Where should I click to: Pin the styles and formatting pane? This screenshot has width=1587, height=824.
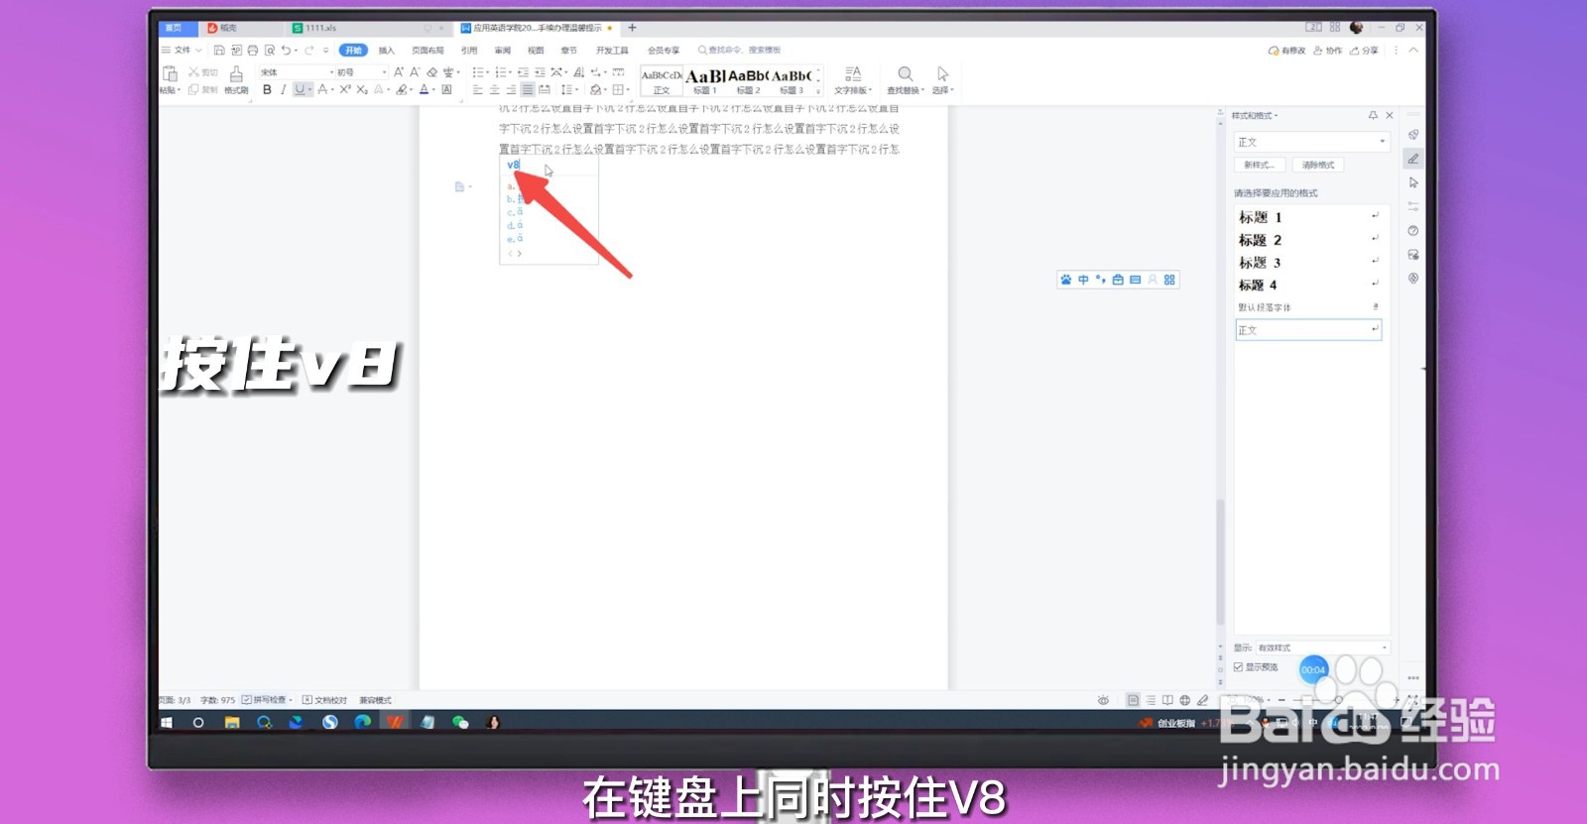coord(1373,115)
